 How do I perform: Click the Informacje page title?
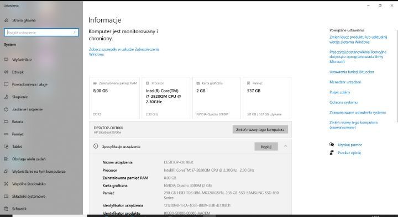(x=105, y=20)
